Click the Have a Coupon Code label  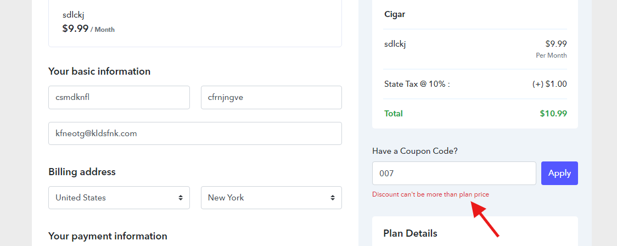click(415, 151)
